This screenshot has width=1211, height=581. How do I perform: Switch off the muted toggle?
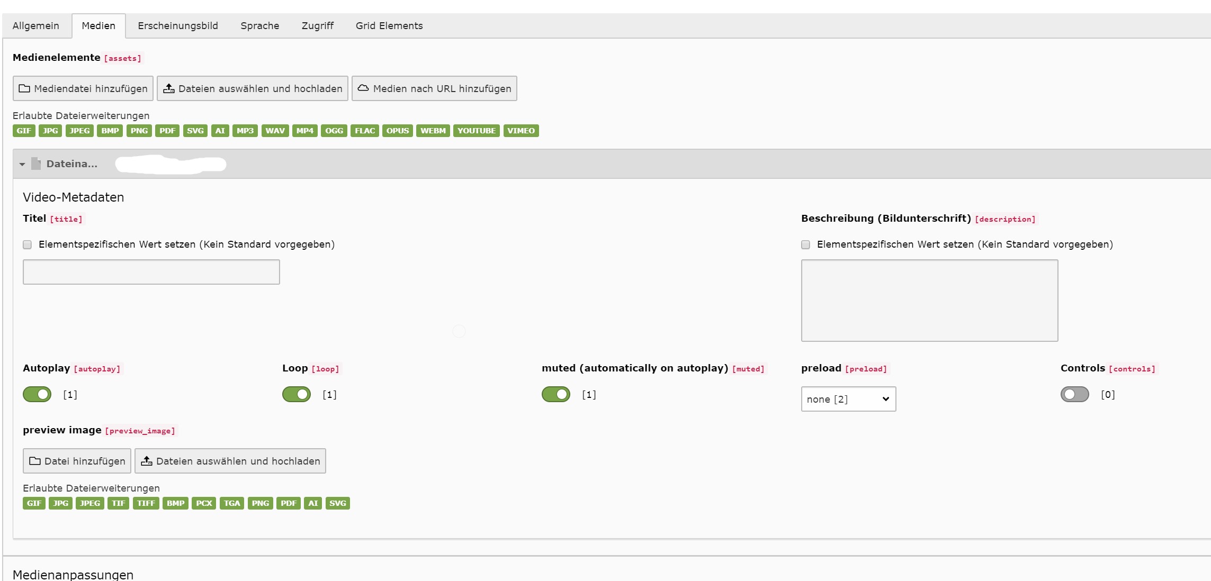[x=556, y=394]
